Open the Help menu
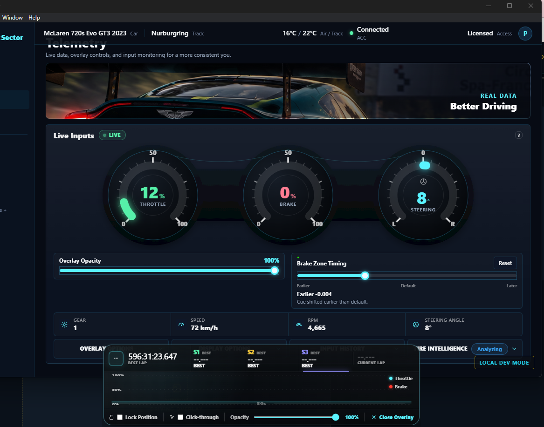Image resolution: width=544 pixels, height=427 pixels. (x=34, y=18)
